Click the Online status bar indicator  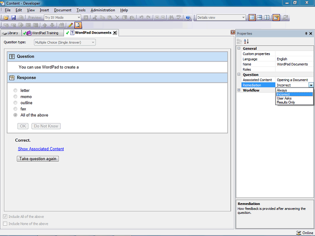(x=305, y=233)
